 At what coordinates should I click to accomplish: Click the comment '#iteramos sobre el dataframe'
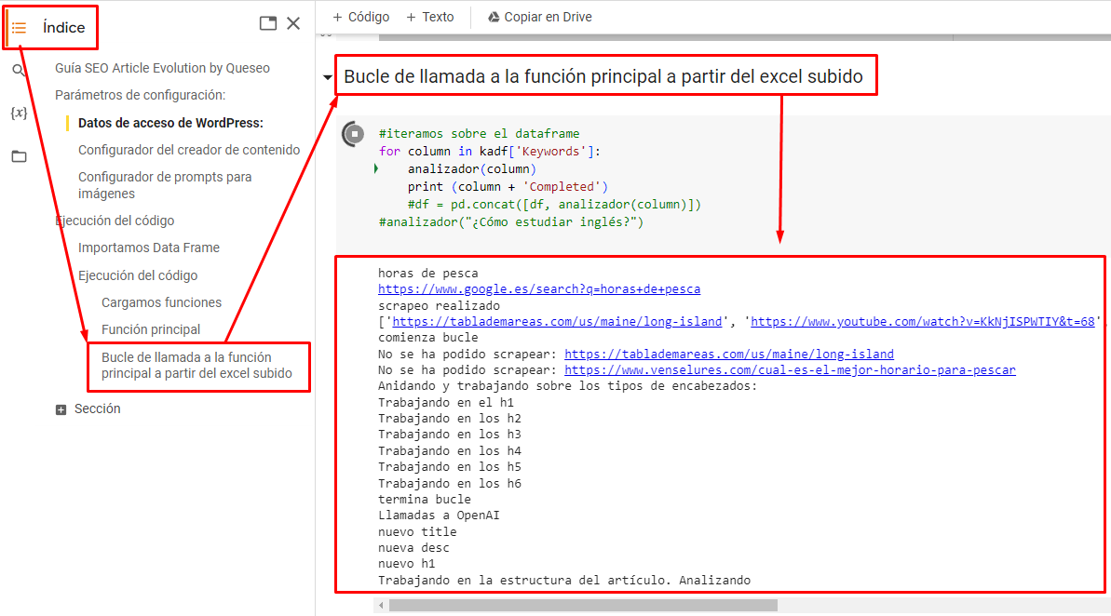click(479, 133)
